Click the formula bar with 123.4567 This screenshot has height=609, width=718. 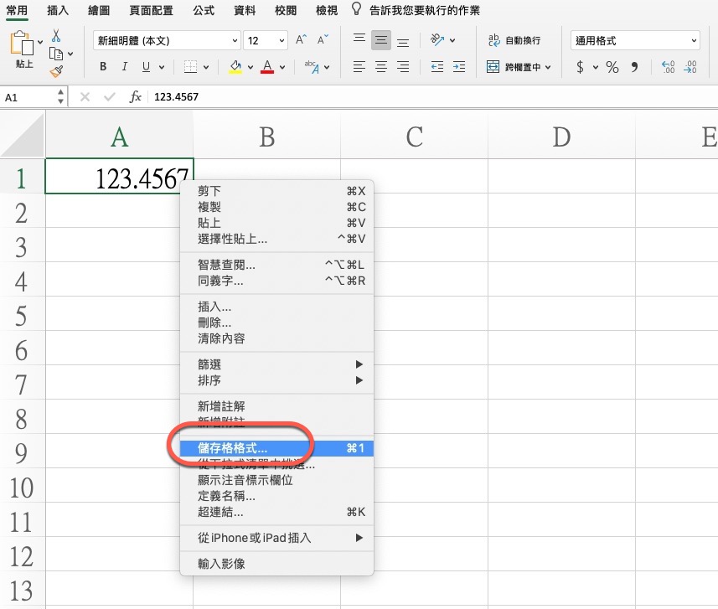coord(432,96)
